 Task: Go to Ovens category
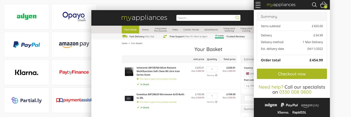(x=145, y=30)
